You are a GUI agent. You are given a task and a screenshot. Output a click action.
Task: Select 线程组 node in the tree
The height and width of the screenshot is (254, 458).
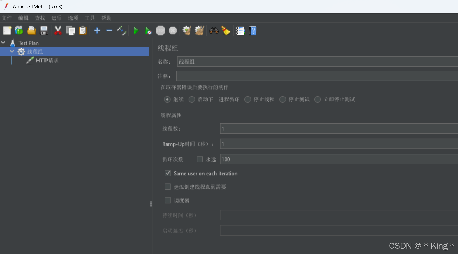click(x=35, y=52)
